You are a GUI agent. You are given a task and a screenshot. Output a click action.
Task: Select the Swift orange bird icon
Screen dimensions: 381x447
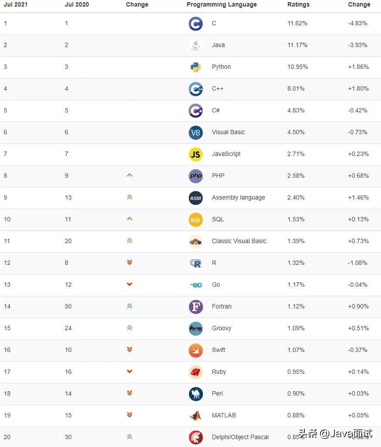pos(196,350)
